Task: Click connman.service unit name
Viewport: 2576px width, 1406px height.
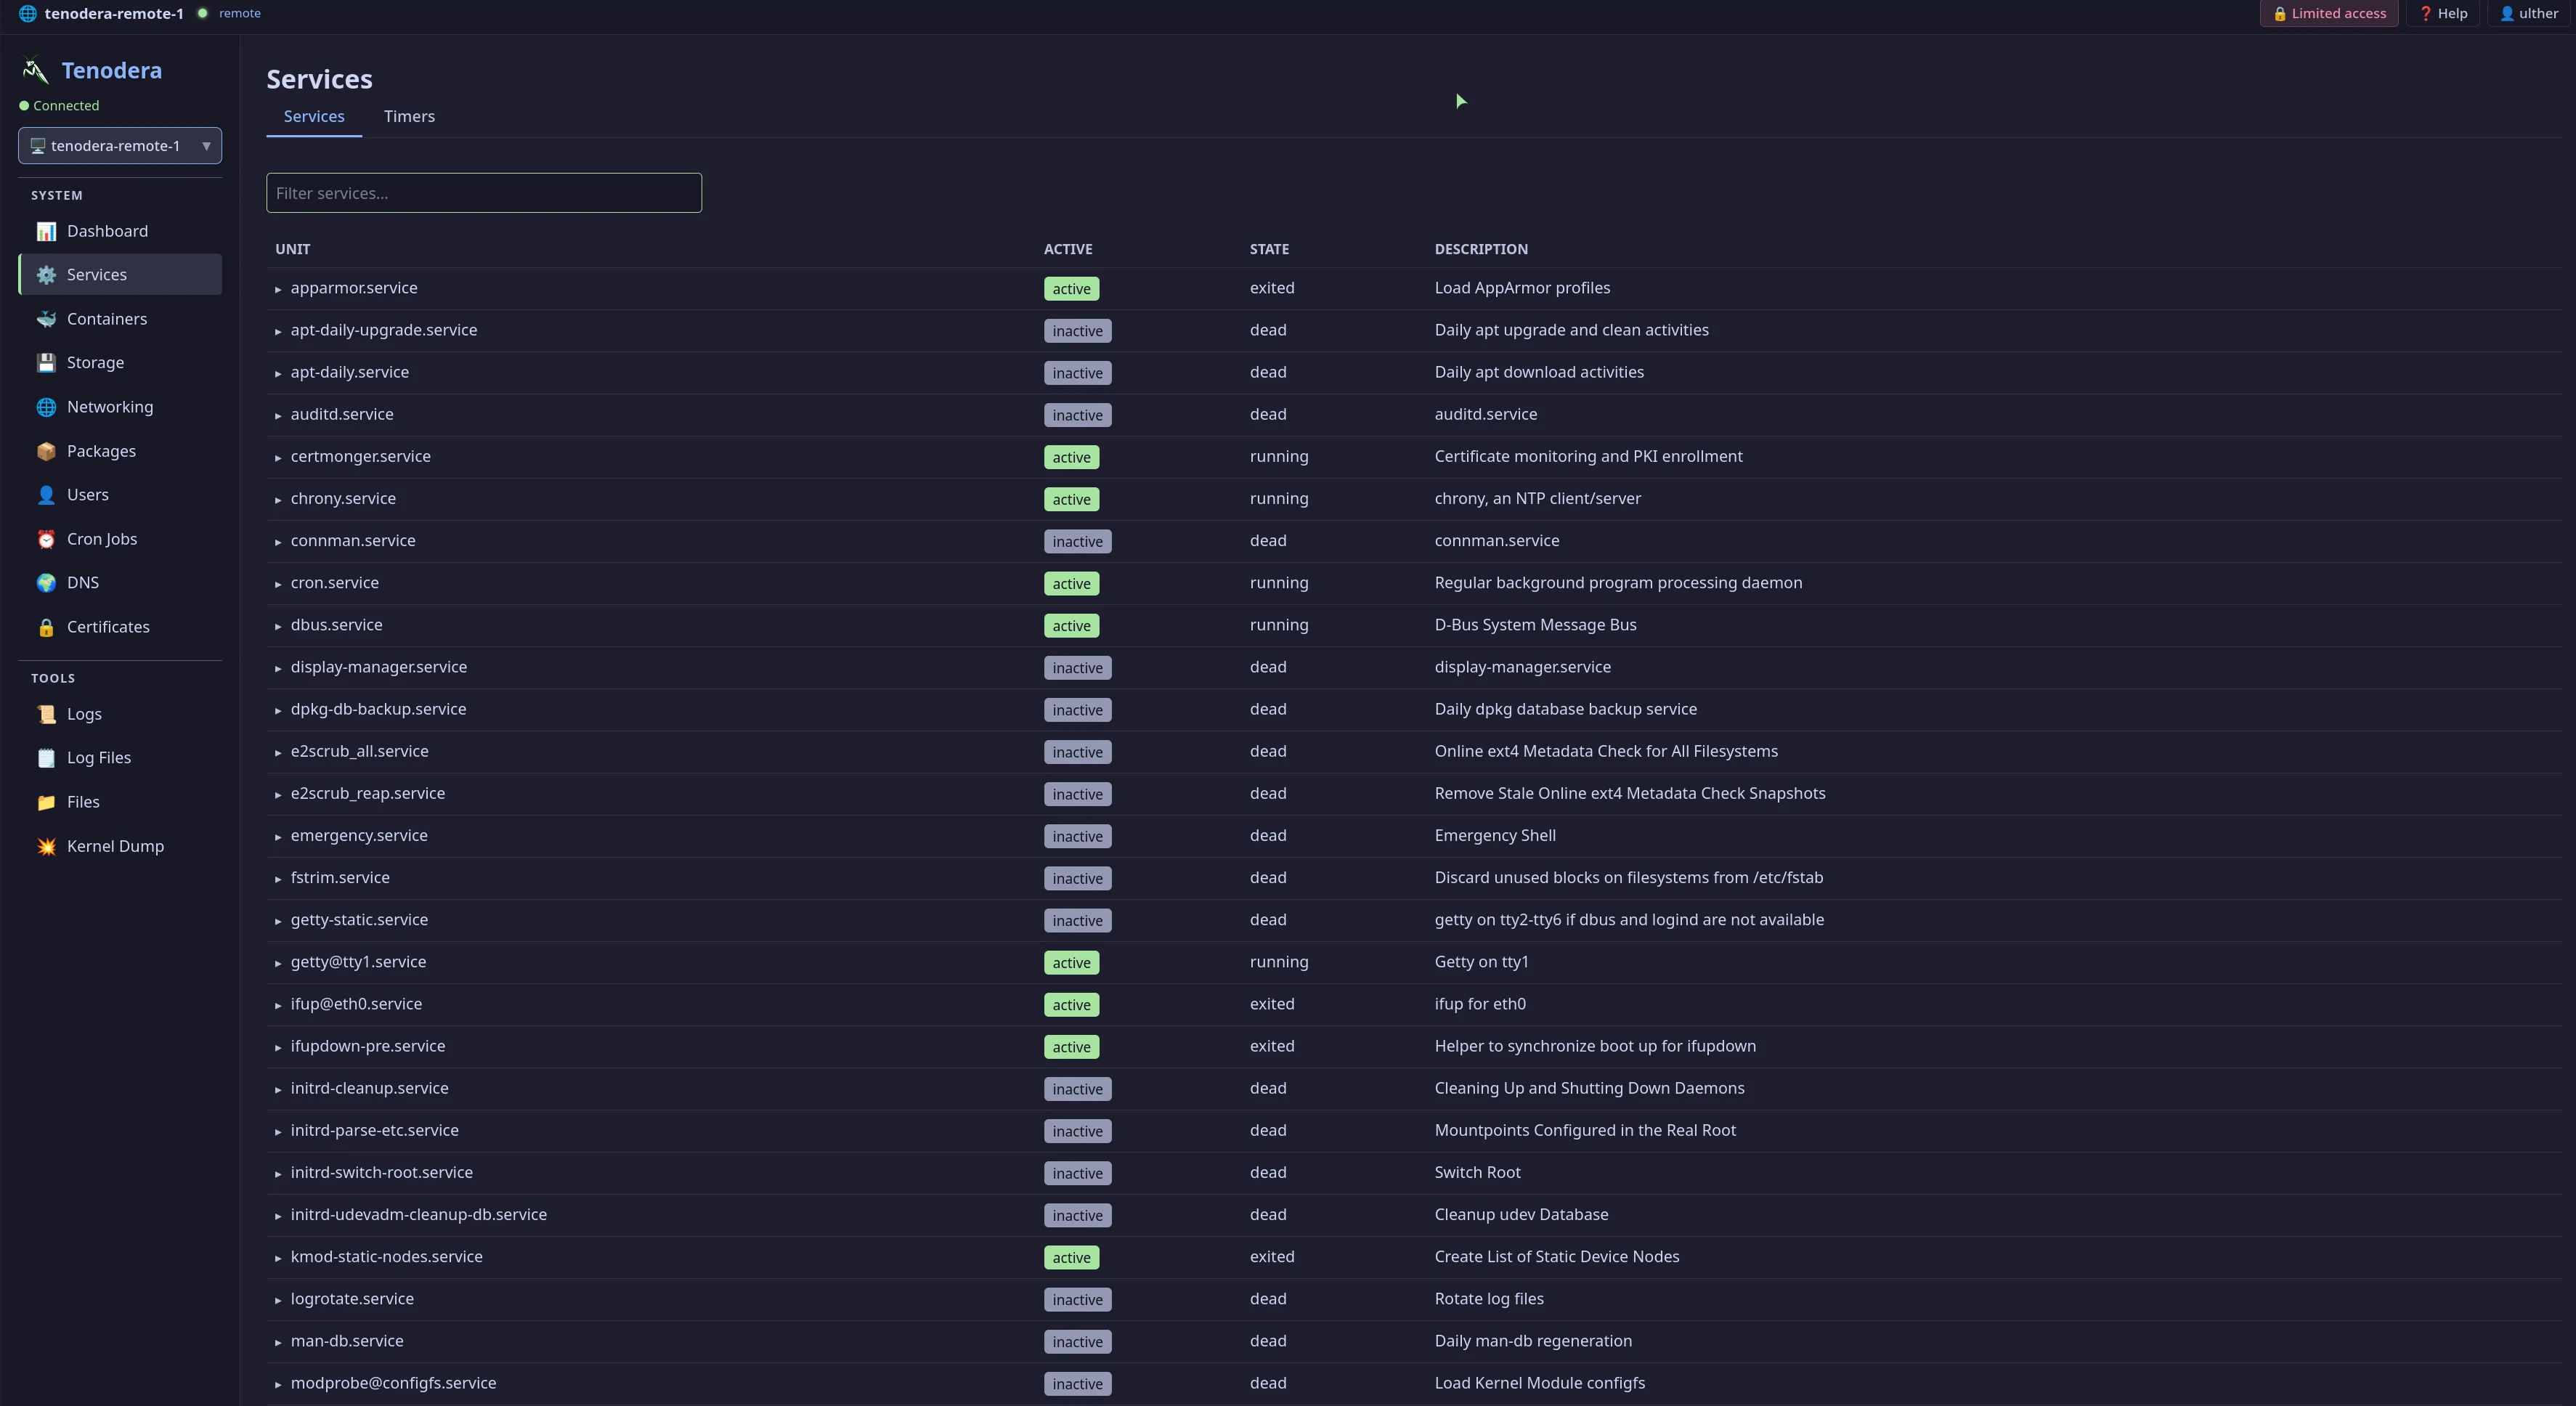Action: click(x=353, y=541)
